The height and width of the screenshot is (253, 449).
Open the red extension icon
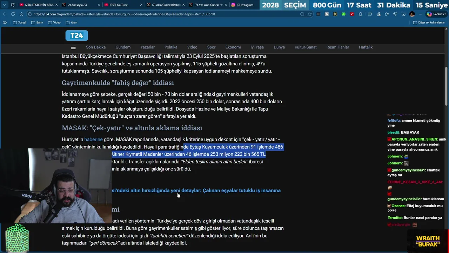click(352, 14)
